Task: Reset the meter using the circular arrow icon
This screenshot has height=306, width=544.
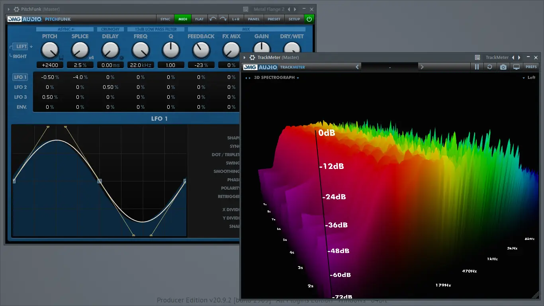Action: tap(490, 67)
